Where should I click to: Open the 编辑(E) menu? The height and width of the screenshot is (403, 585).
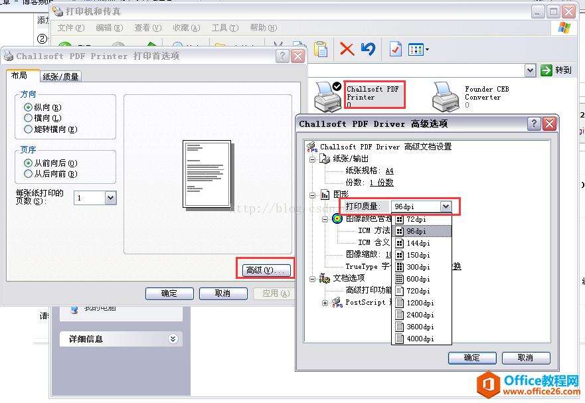click(x=110, y=28)
